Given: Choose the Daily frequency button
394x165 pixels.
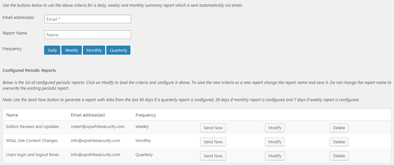Looking at the screenshot, I should coord(52,50).
